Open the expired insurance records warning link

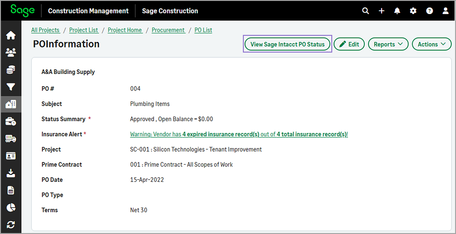239,134
